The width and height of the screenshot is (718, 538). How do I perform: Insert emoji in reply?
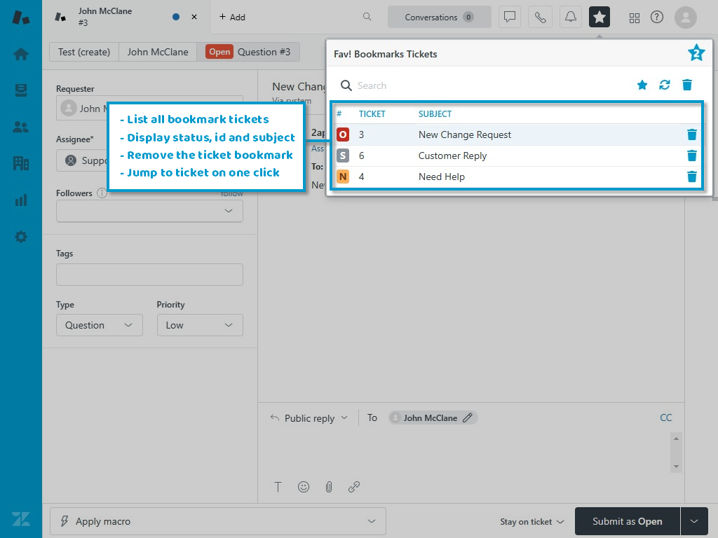coord(304,487)
